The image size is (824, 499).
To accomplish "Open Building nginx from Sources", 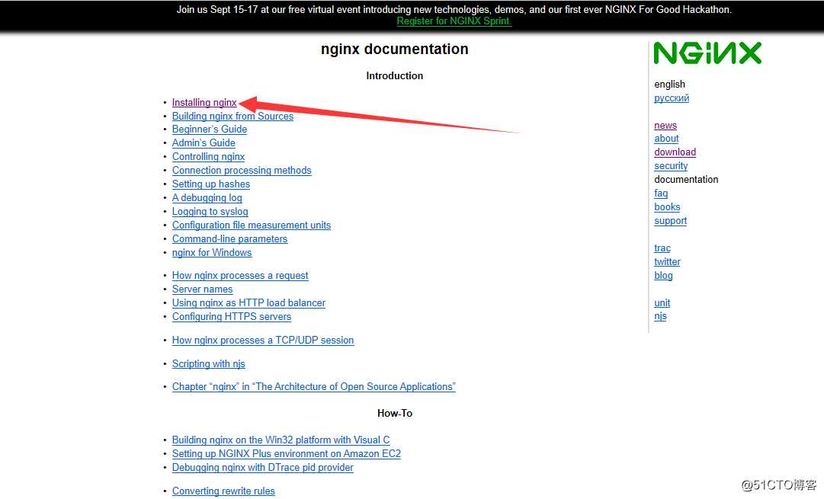I will tap(232, 116).
